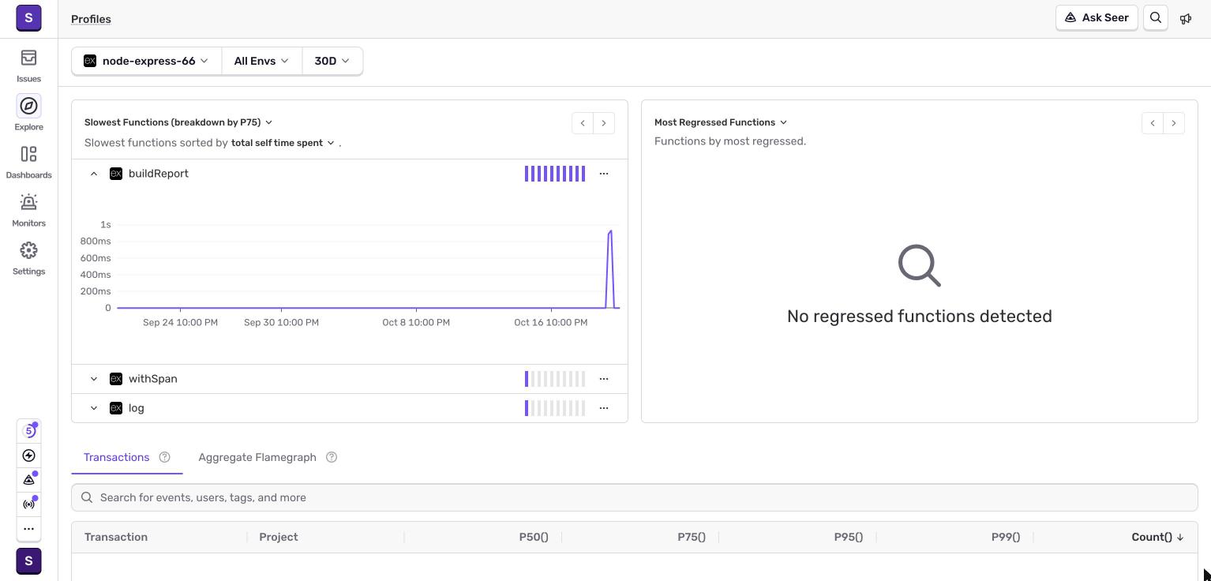Collapse the buildReport function row

pyautogui.click(x=94, y=174)
